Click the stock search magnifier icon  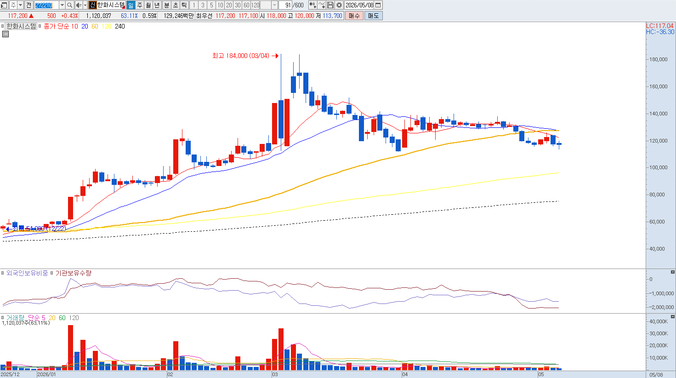tap(69, 5)
